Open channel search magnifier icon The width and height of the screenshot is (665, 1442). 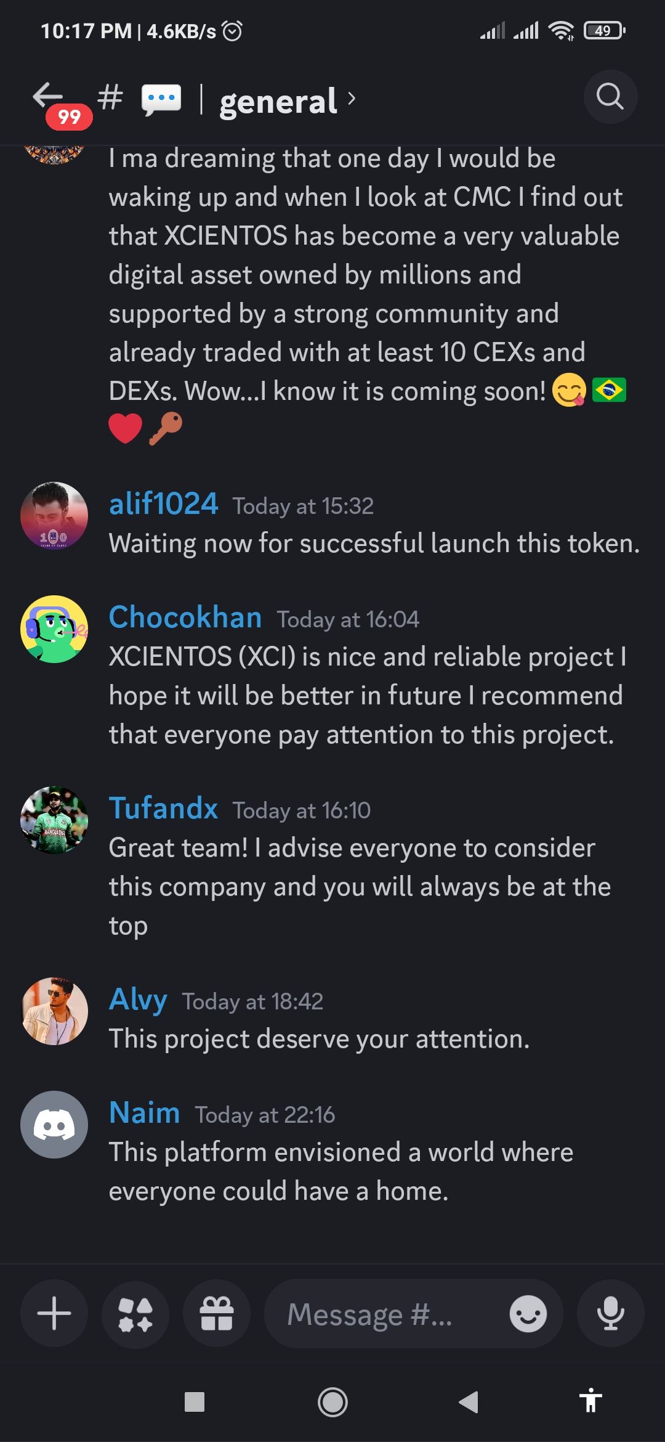[x=610, y=97]
